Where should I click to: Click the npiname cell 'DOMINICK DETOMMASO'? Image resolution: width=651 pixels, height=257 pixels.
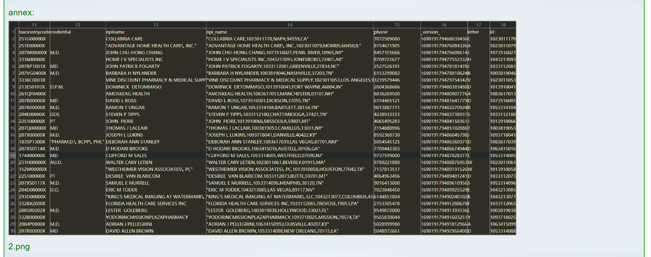pos(156,87)
